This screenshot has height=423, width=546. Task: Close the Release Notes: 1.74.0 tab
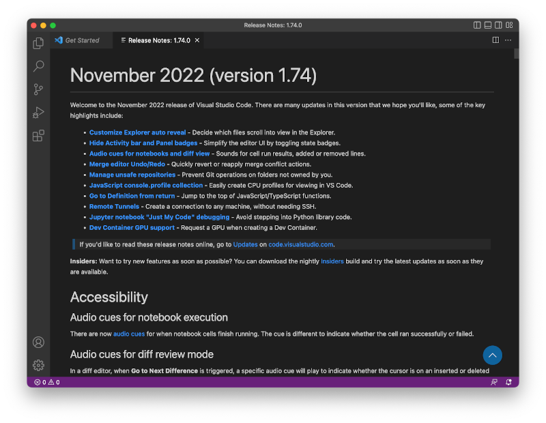click(197, 40)
